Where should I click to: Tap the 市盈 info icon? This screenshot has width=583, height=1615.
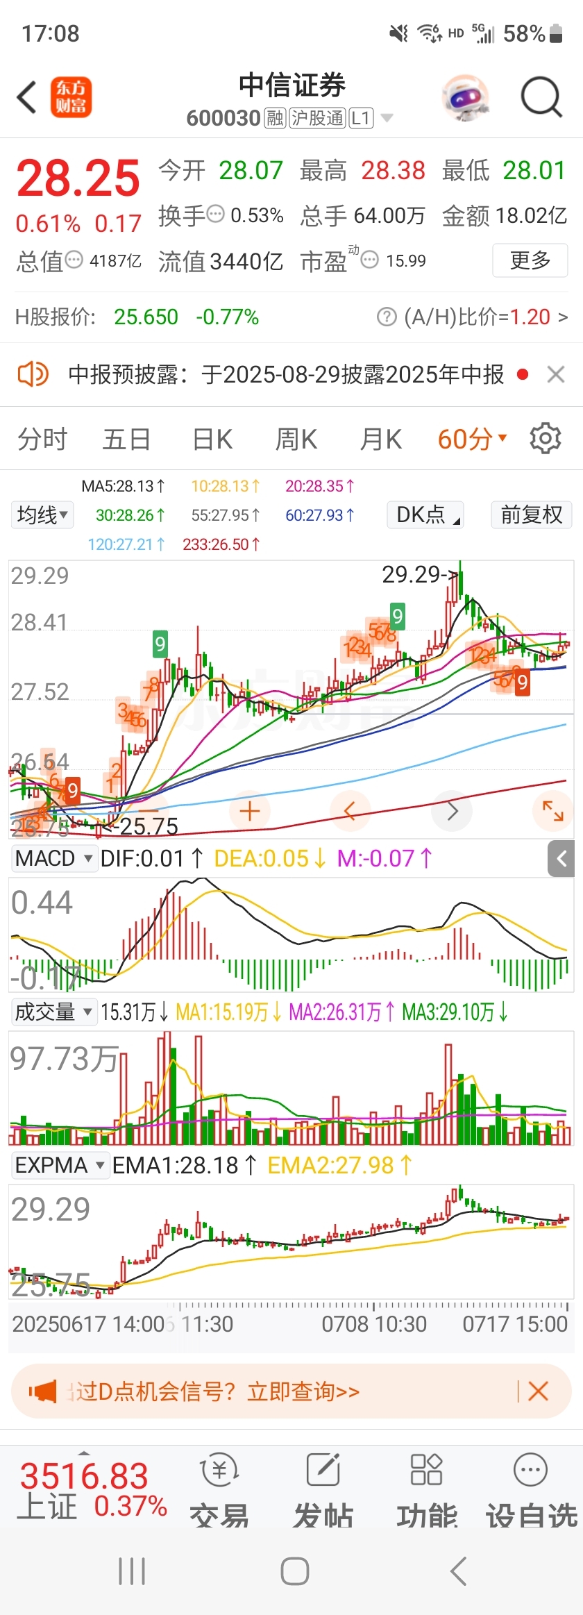tap(370, 260)
